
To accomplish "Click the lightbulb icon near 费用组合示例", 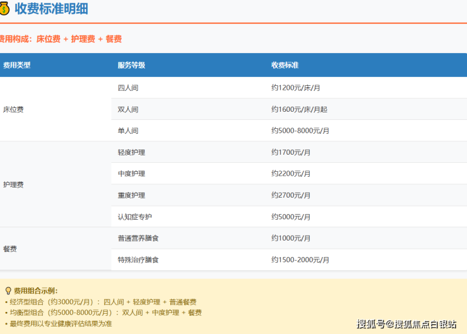I will (8, 291).
